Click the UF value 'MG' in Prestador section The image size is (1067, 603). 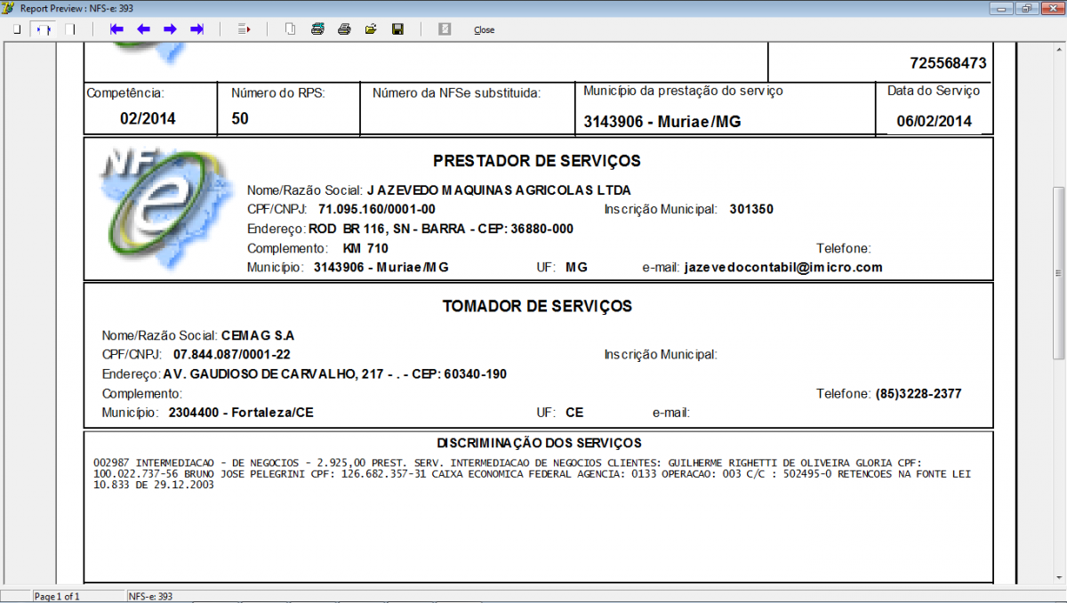pos(577,267)
